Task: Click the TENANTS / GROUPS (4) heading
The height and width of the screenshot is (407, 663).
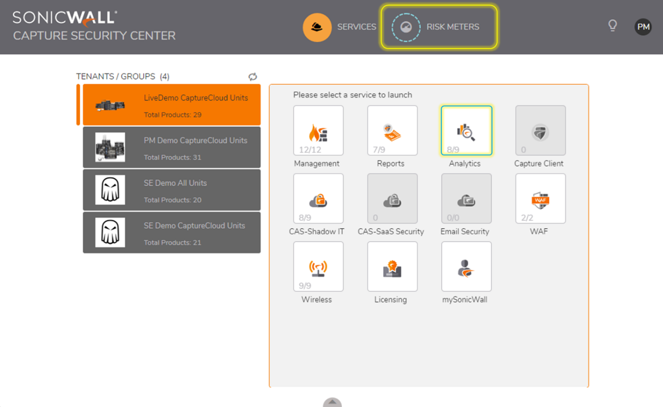Action: click(x=123, y=76)
